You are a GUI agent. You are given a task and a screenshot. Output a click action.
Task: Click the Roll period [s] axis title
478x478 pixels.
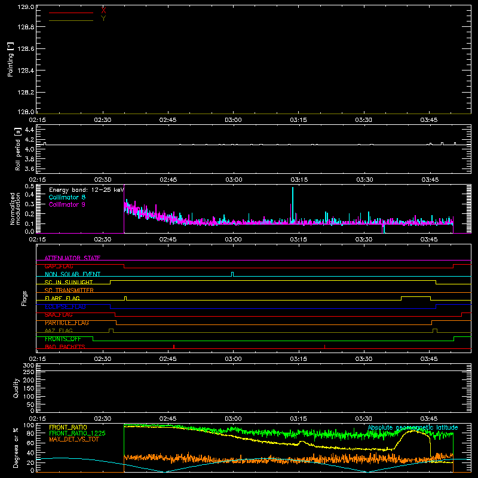tap(18, 149)
